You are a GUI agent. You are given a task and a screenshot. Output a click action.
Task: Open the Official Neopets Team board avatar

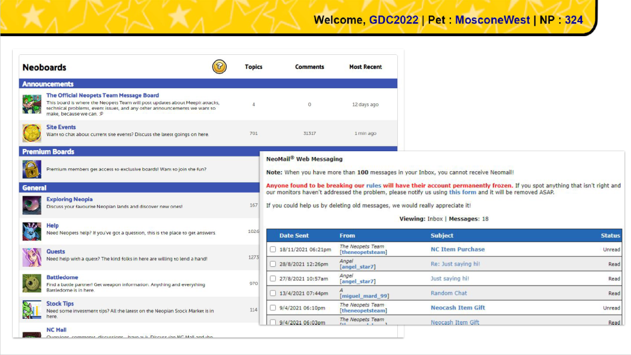(32, 104)
